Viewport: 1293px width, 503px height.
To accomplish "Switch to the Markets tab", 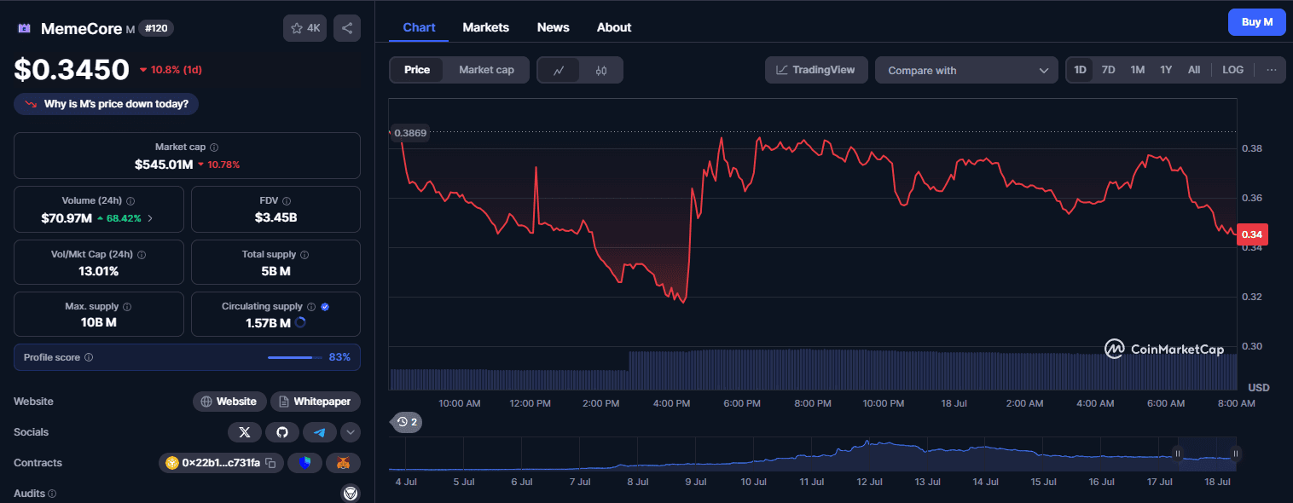I will coord(485,27).
